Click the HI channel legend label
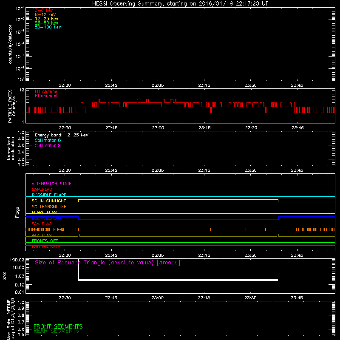The width and height of the screenshot is (340, 340). [x=46, y=96]
